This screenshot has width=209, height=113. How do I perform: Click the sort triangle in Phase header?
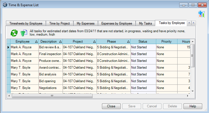pyautogui.click(x=128, y=42)
